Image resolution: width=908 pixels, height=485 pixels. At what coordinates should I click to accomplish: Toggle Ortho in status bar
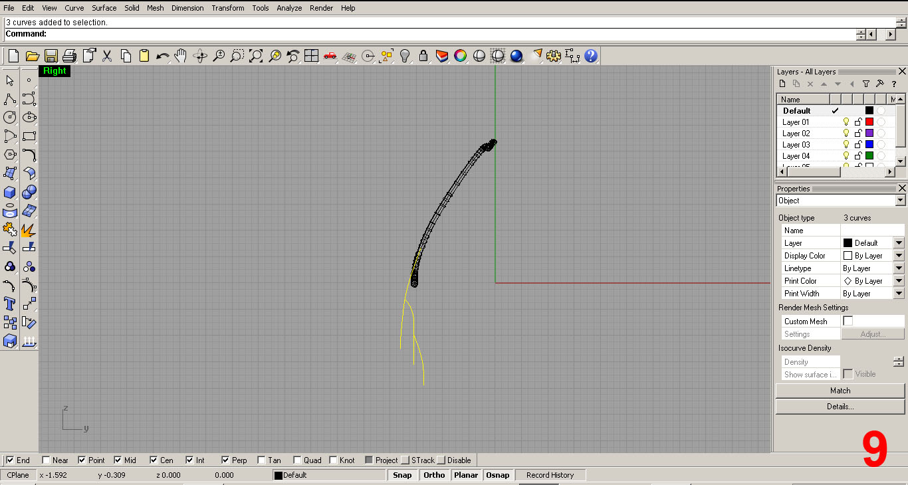tap(434, 475)
